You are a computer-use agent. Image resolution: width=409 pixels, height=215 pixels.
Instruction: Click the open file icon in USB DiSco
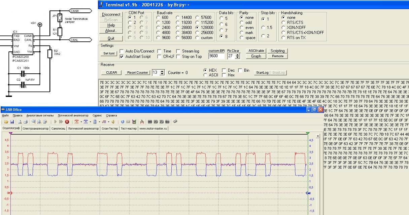tap(6, 121)
